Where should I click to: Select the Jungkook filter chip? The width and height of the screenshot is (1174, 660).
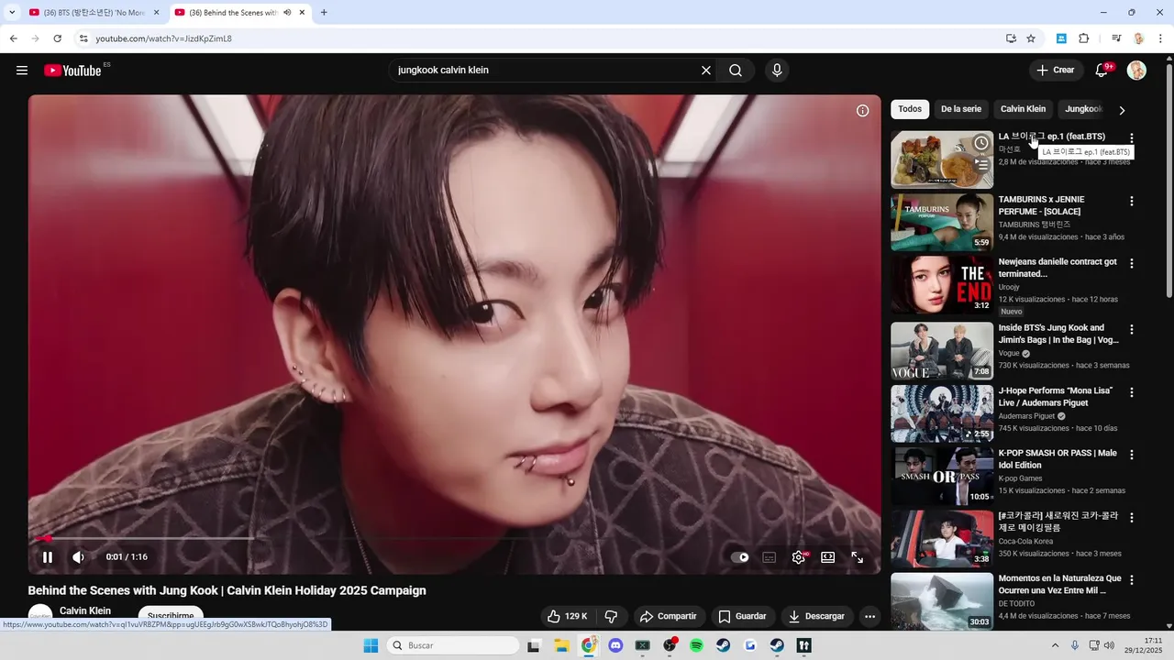(1083, 109)
